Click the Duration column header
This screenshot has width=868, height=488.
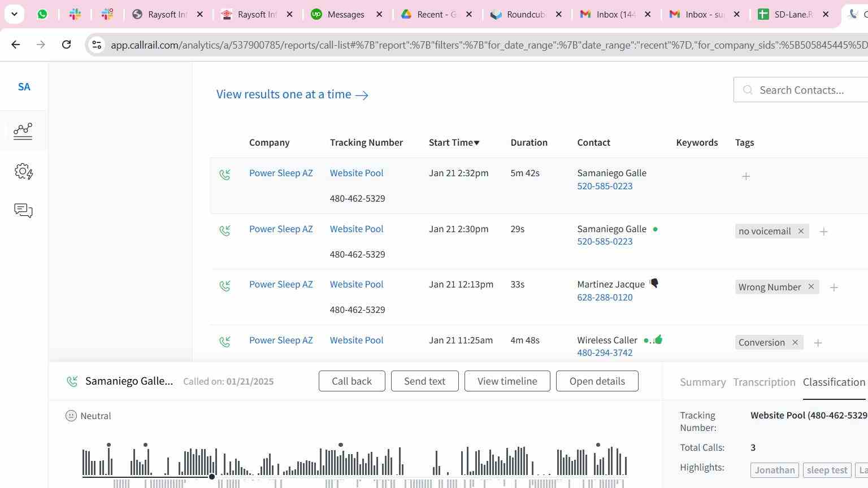pos(529,142)
